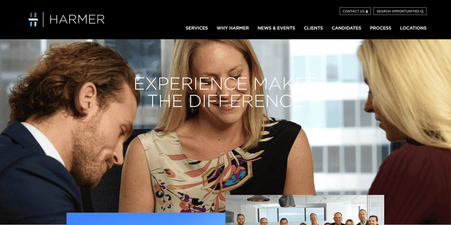Click the team group photo thumbnail
The width and height of the screenshot is (451, 225).
305,210
